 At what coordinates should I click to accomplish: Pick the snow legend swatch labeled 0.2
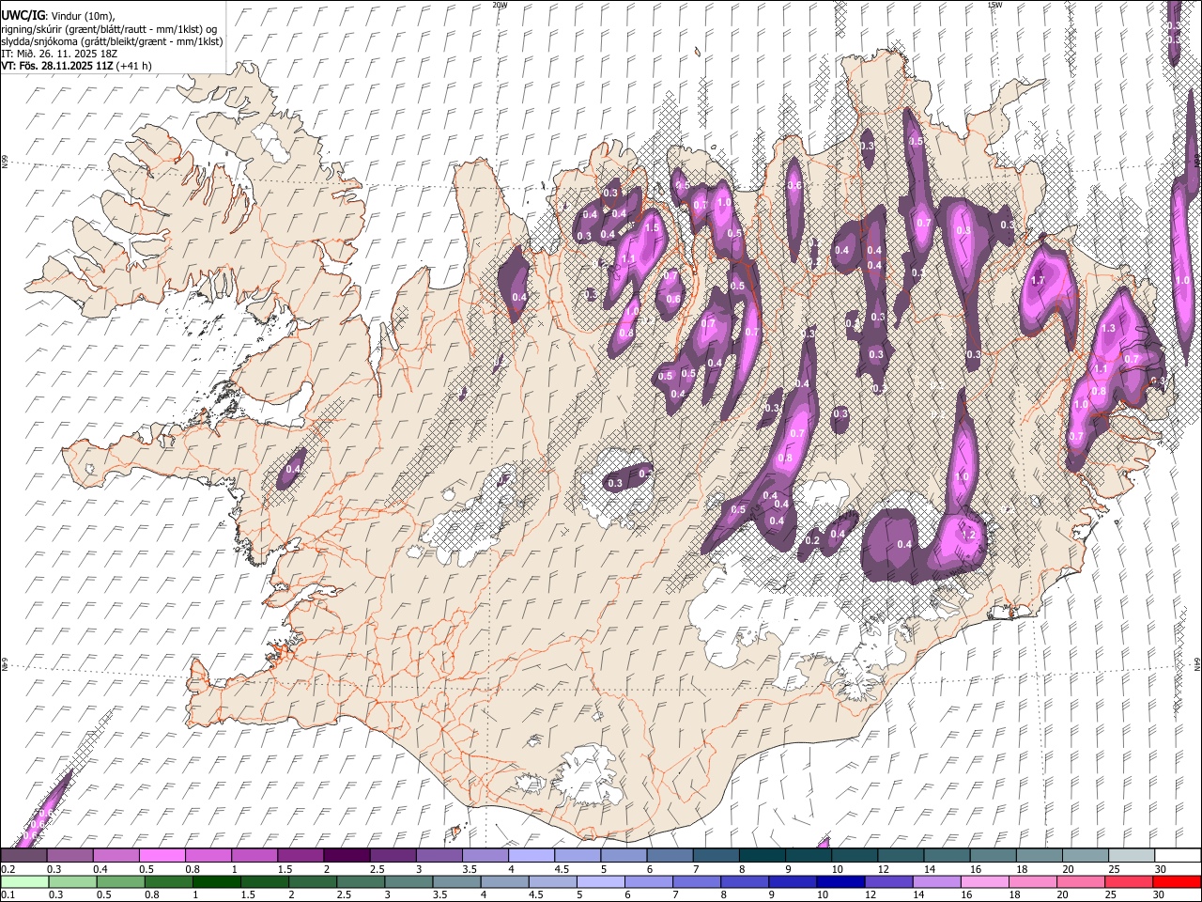(23, 856)
